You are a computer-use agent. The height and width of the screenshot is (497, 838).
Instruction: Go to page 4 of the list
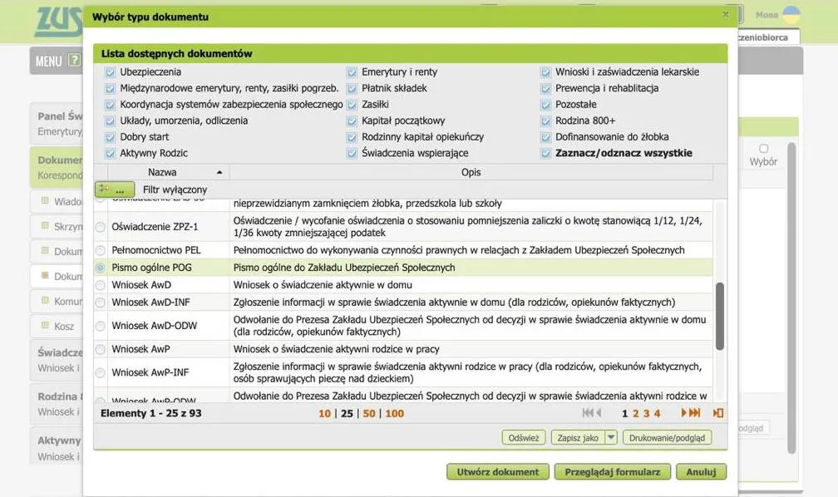tap(657, 413)
